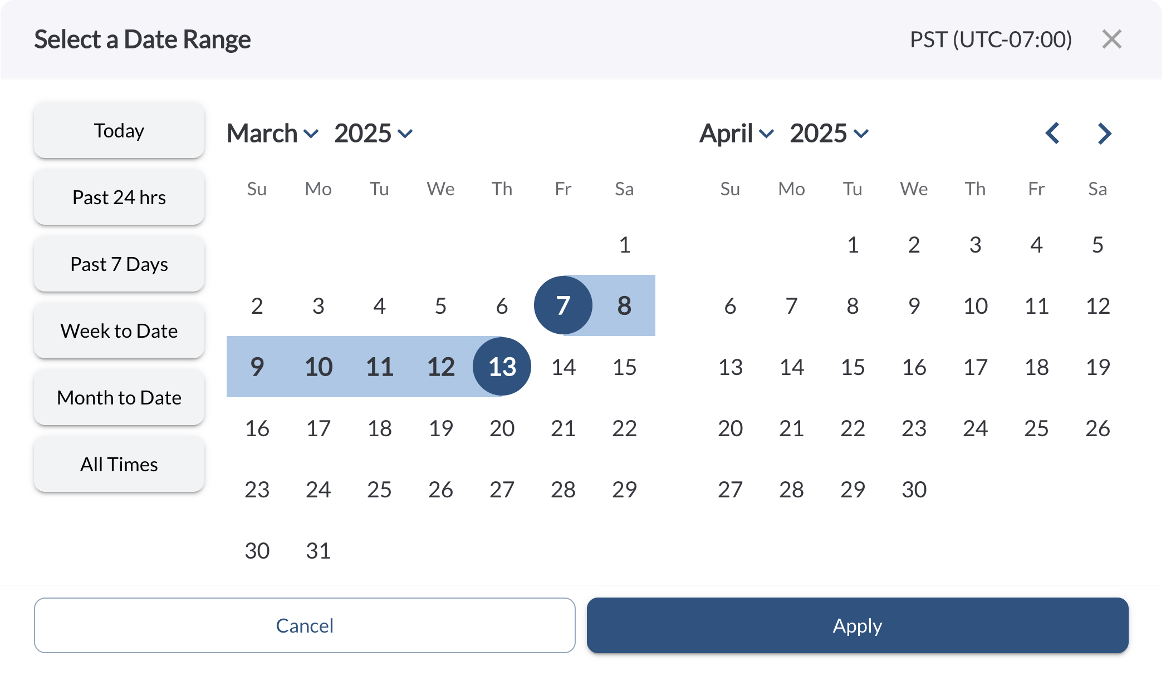Viewport: 1166px width, 691px height.
Task: Close the date range dialog
Action: tap(1111, 40)
